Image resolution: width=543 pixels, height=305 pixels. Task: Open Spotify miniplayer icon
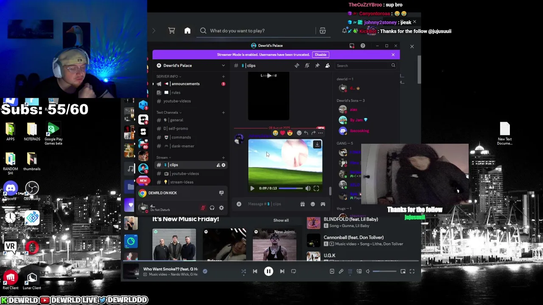click(403, 272)
